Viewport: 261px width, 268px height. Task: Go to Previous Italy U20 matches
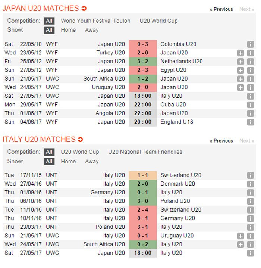coord(221,141)
